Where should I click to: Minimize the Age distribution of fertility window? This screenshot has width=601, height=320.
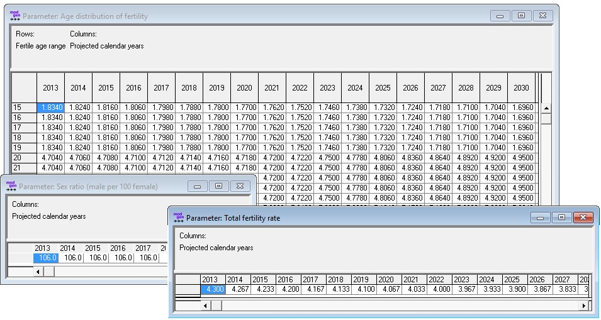coord(500,16)
